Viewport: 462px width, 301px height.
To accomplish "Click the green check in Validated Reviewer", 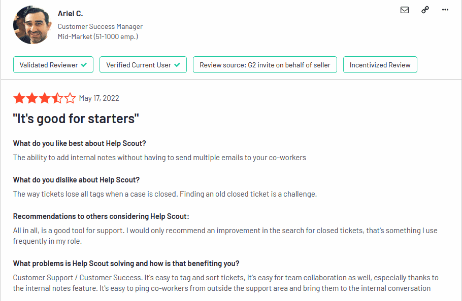I will click(84, 65).
